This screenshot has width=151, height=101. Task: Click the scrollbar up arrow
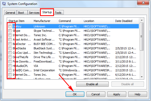click(x=142, y=20)
